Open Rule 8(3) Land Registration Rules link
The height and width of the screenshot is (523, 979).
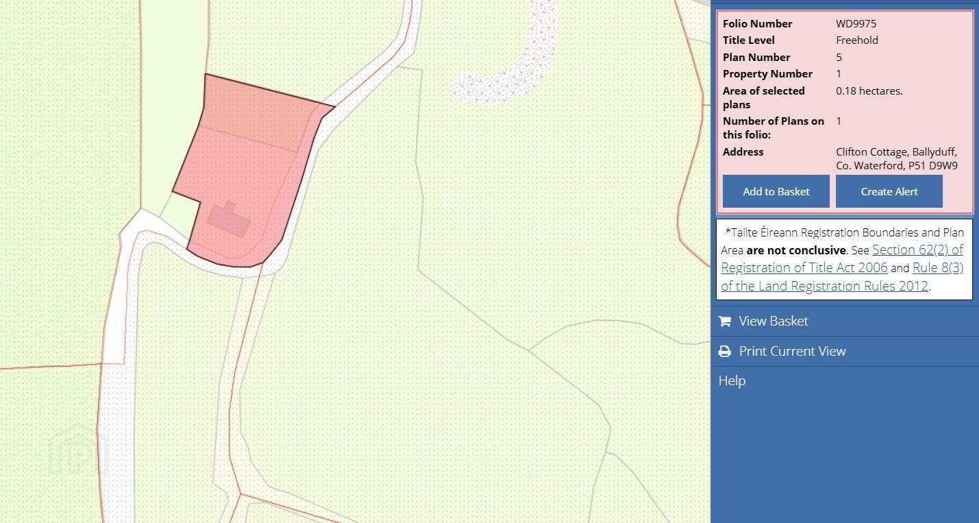[x=842, y=277]
